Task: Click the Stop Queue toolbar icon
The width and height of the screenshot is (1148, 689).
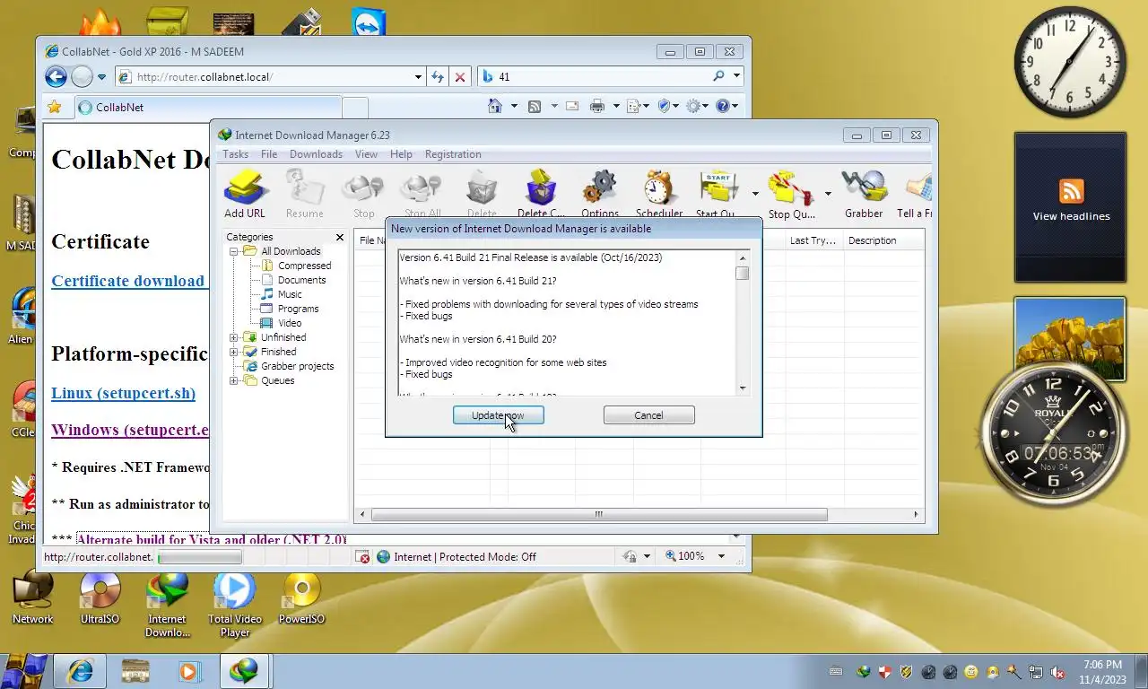Action: click(x=790, y=187)
